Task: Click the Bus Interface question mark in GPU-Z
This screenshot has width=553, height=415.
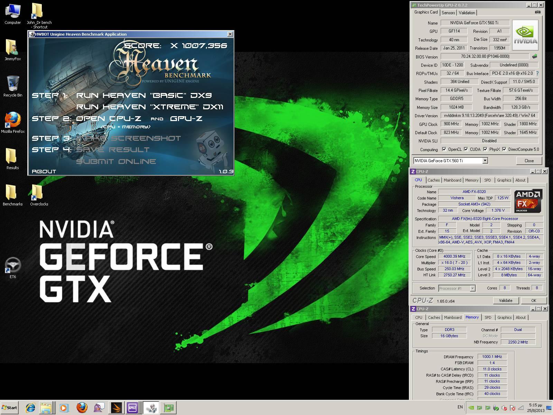Action: (x=537, y=73)
